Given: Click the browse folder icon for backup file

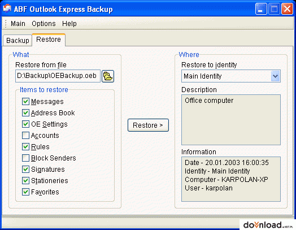Looking at the screenshot, I should click(x=108, y=76).
